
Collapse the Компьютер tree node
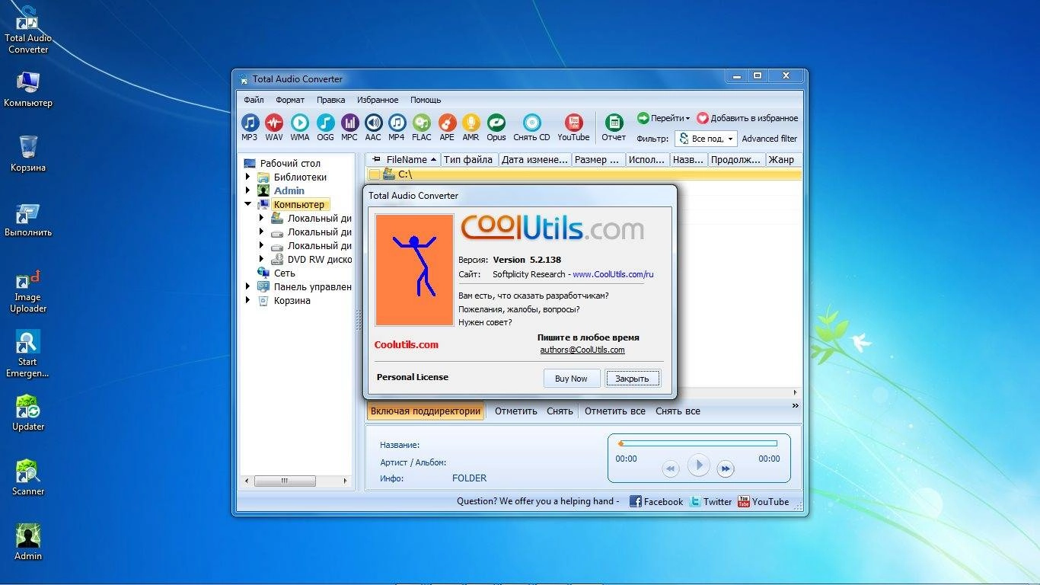pyautogui.click(x=248, y=204)
